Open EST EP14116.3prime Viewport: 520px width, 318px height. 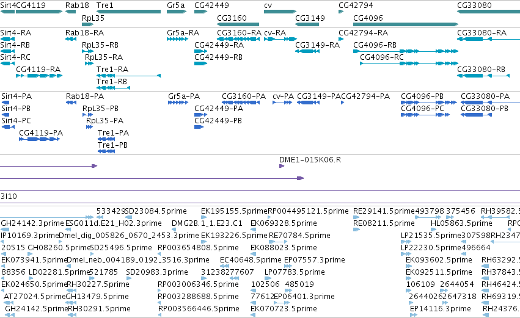click(x=441, y=309)
